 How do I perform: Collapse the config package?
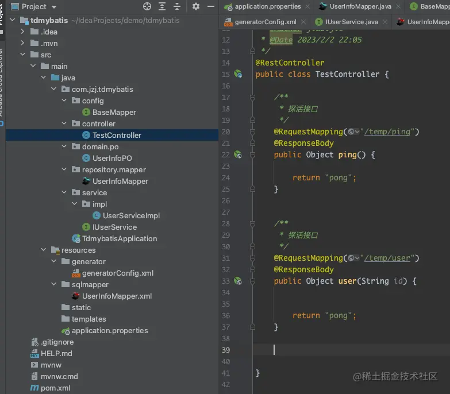64,100
